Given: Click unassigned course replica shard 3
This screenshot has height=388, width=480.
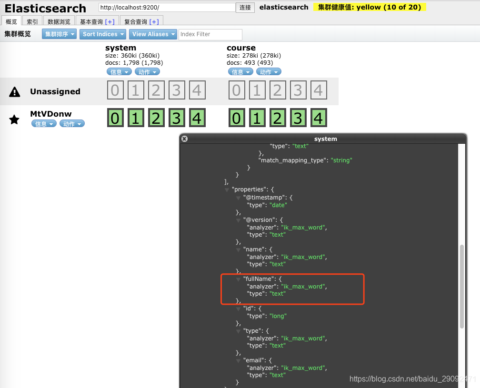Looking at the screenshot, I should [298, 90].
